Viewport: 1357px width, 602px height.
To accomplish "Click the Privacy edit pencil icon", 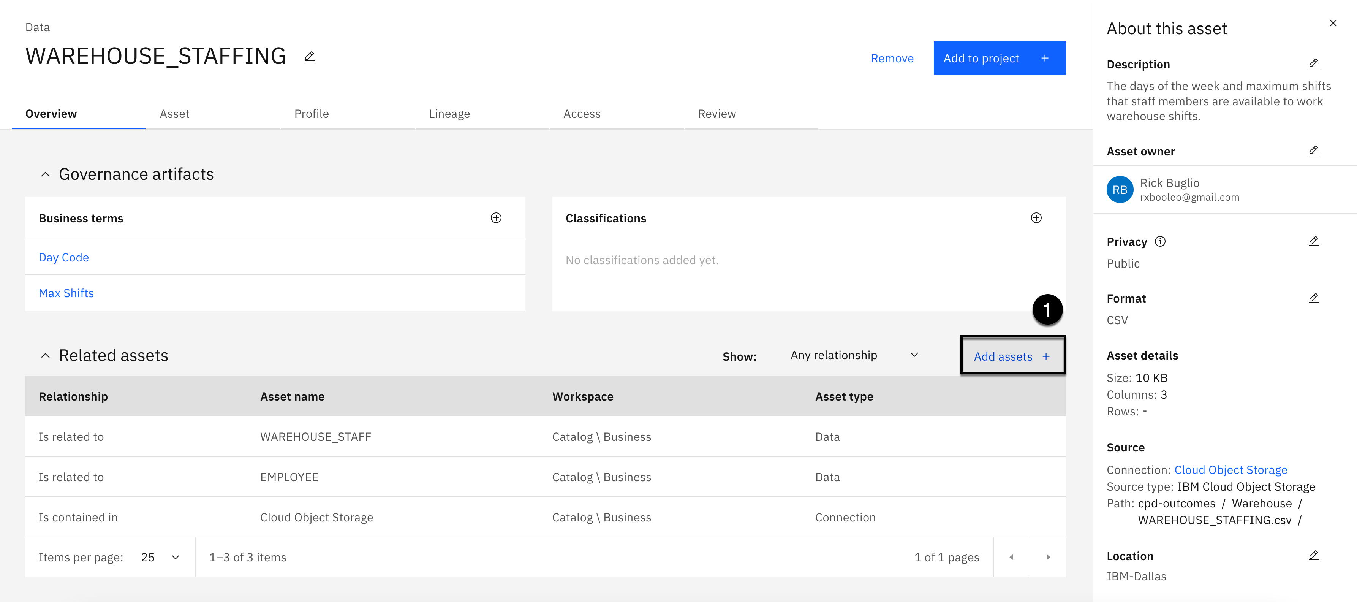I will 1313,241.
